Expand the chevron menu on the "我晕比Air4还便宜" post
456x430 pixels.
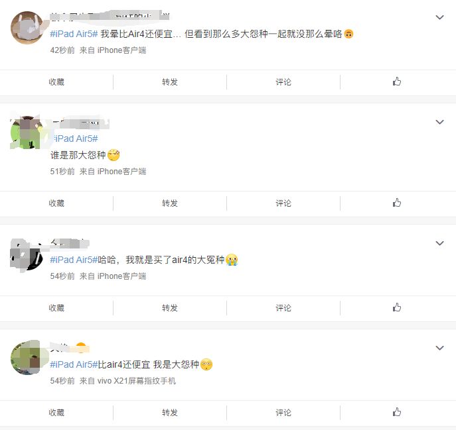[x=439, y=17]
